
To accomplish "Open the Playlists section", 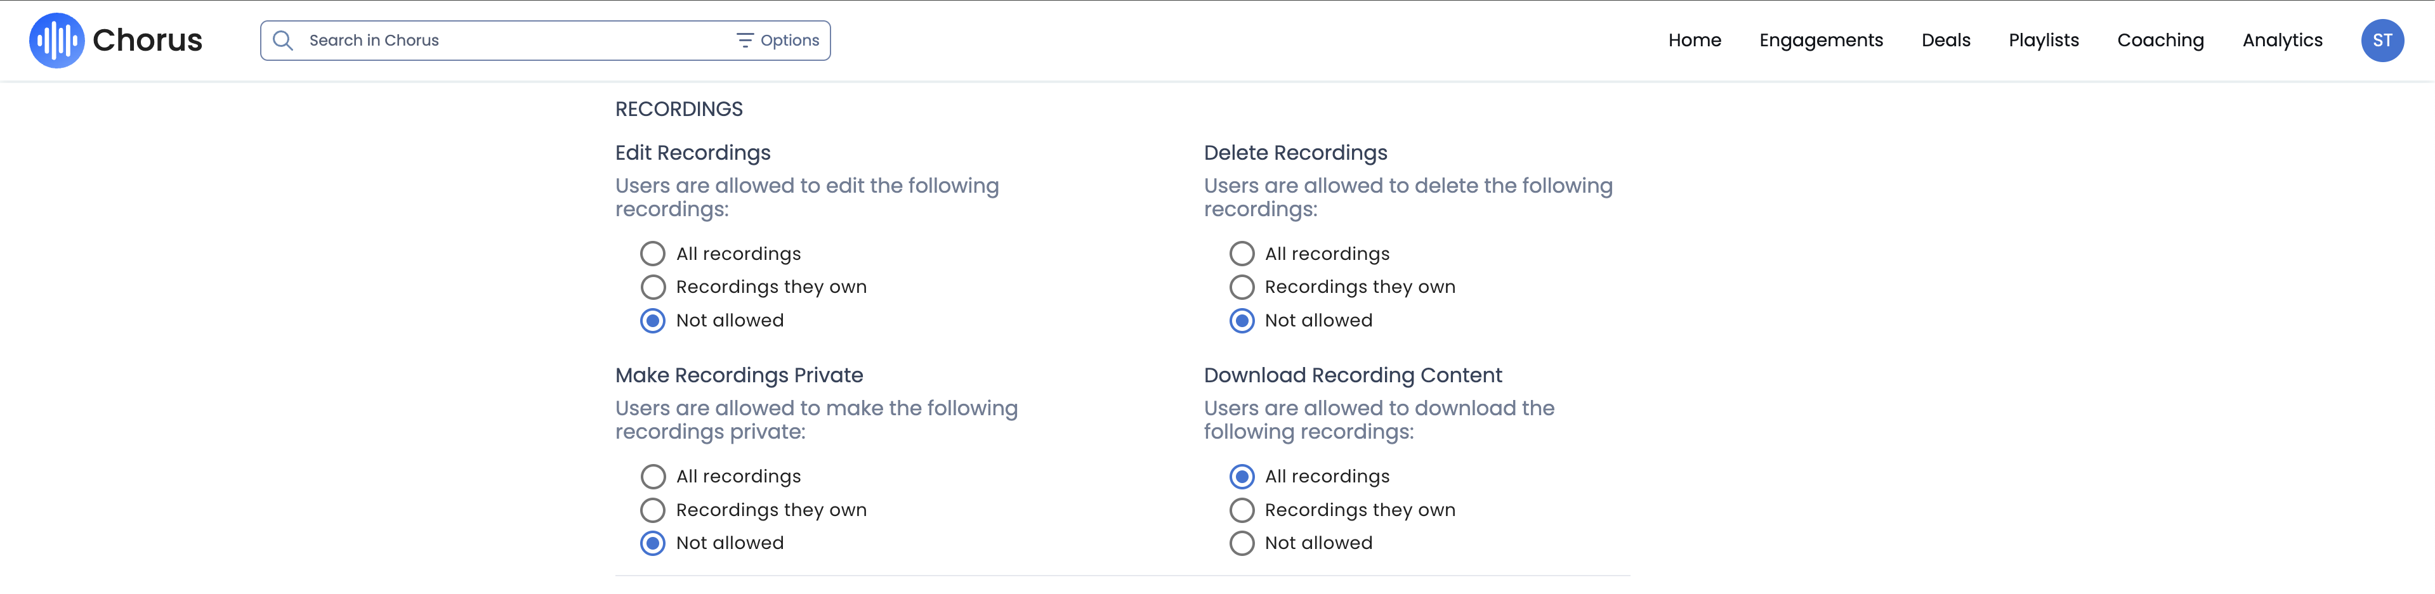I will pos(2044,40).
